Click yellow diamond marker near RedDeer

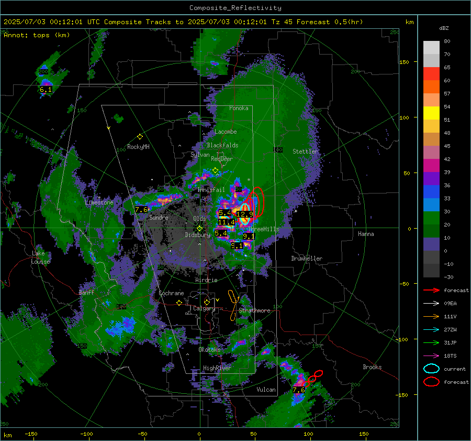[x=215, y=170]
